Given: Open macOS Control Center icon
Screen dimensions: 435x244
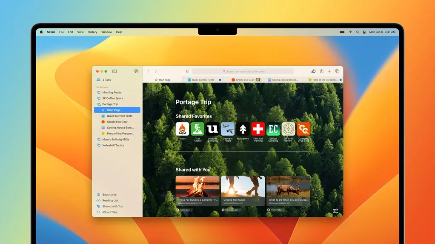Looking at the screenshot, I should click(x=364, y=32).
